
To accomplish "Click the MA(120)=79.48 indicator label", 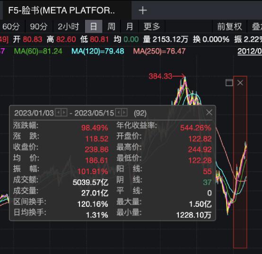I will click(98, 51).
